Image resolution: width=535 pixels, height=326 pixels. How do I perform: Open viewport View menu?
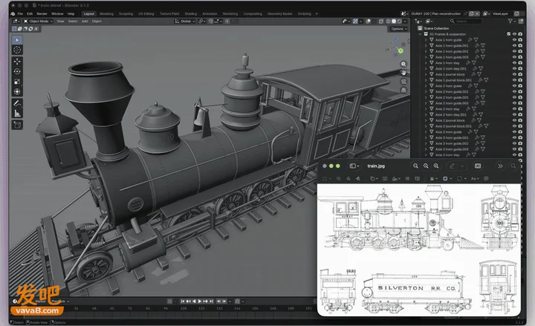pos(60,21)
